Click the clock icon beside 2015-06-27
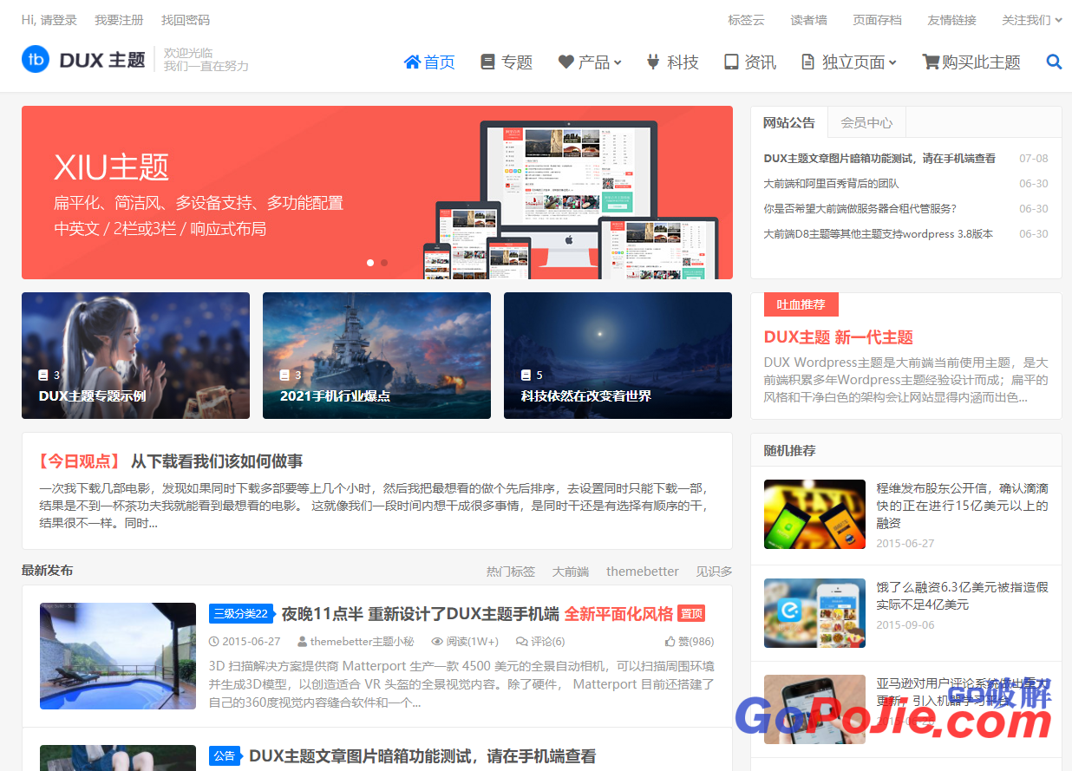The image size is (1072, 771). [x=214, y=642]
